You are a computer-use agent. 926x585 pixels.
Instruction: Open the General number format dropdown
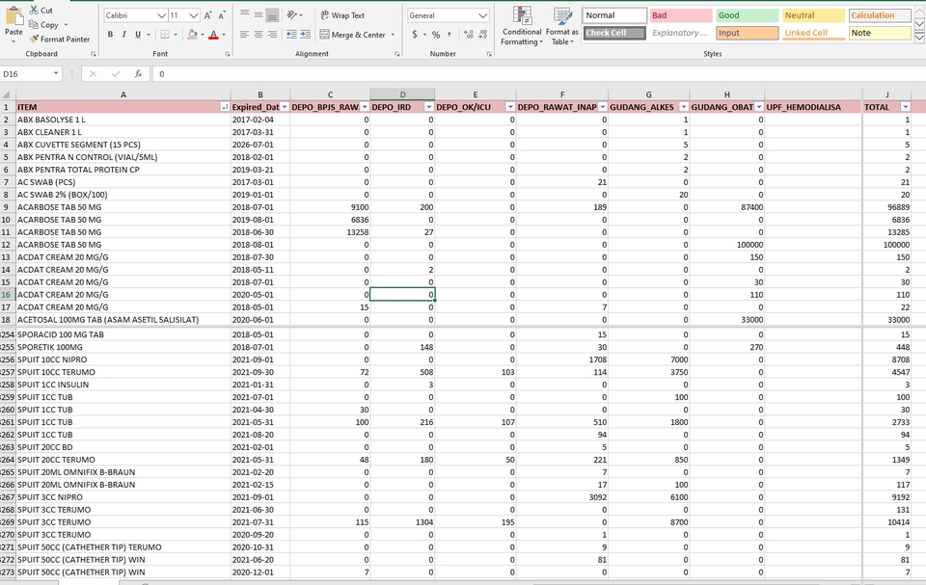click(483, 15)
